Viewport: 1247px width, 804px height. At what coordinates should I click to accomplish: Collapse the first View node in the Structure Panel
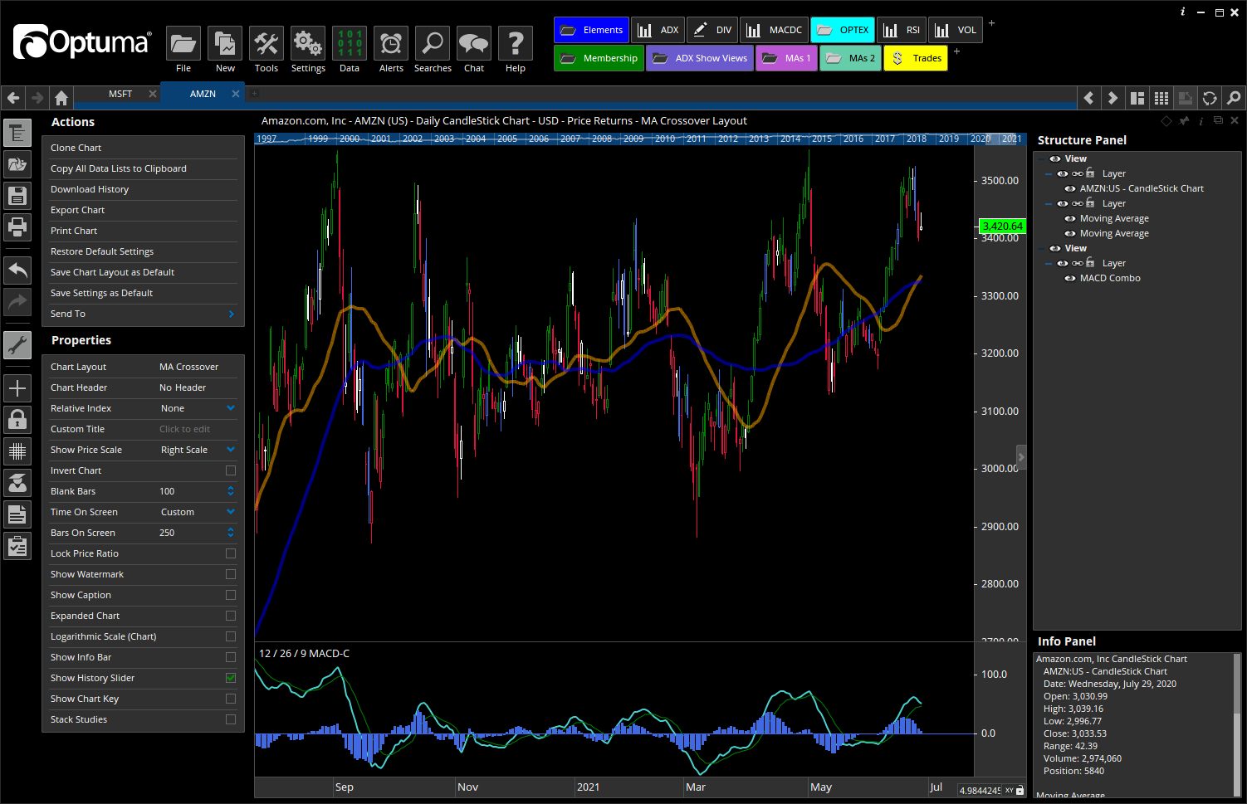[1040, 158]
